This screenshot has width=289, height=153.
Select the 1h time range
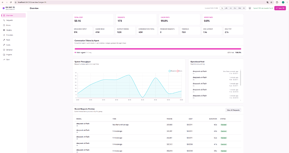click(x=222, y=8)
